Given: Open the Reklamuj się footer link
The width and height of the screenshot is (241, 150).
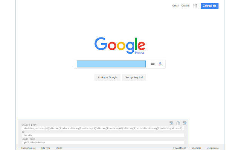Looking at the screenshot, I should click(x=29, y=148).
